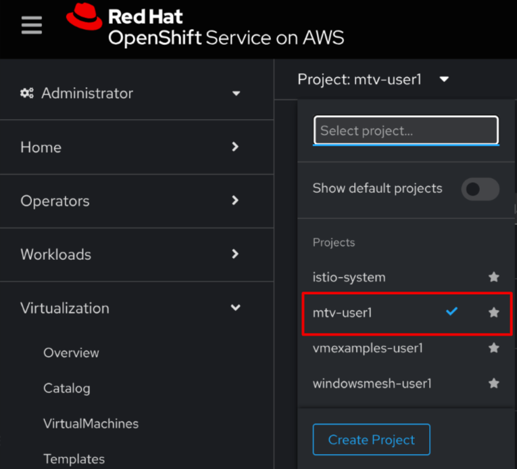The height and width of the screenshot is (469, 517).
Task: Open the Project: mtv-user1 selector dropdown
Action: tap(373, 79)
